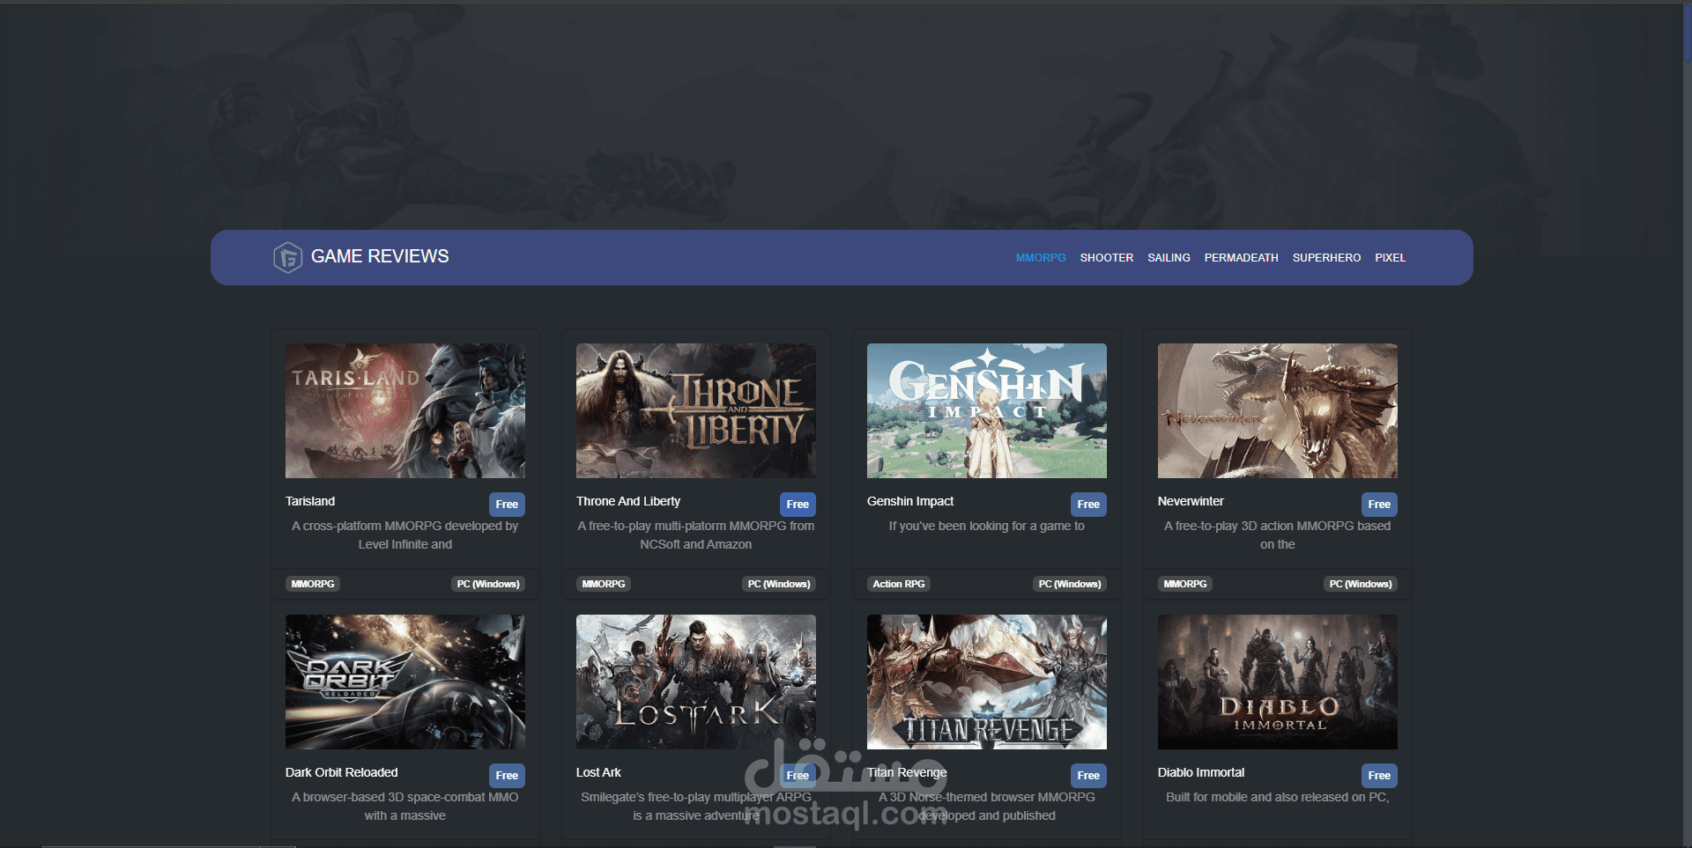Click the Throne And Liberty title
This screenshot has width=1692, height=848.
(x=628, y=501)
